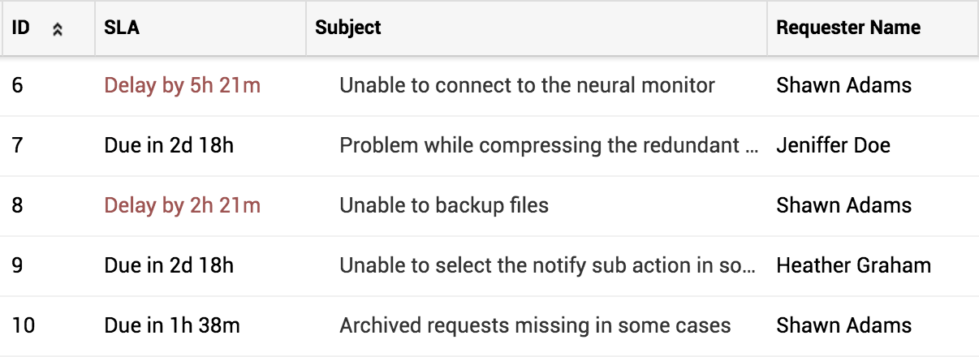Image resolution: width=979 pixels, height=357 pixels.
Task: Click the Subject column header
Action: pyautogui.click(x=348, y=28)
